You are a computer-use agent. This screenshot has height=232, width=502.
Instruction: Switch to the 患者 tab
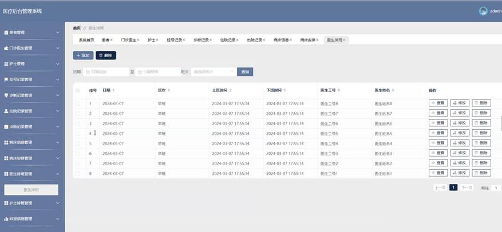coord(107,40)
